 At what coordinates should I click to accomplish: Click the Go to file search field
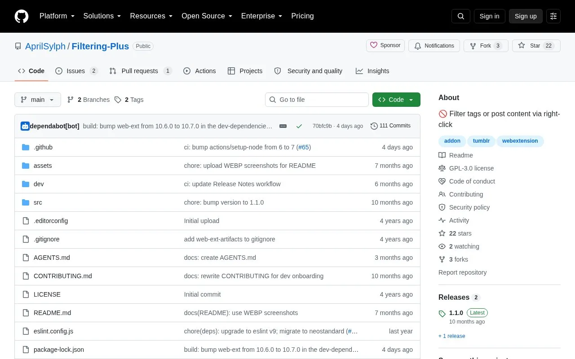(317, 100)
